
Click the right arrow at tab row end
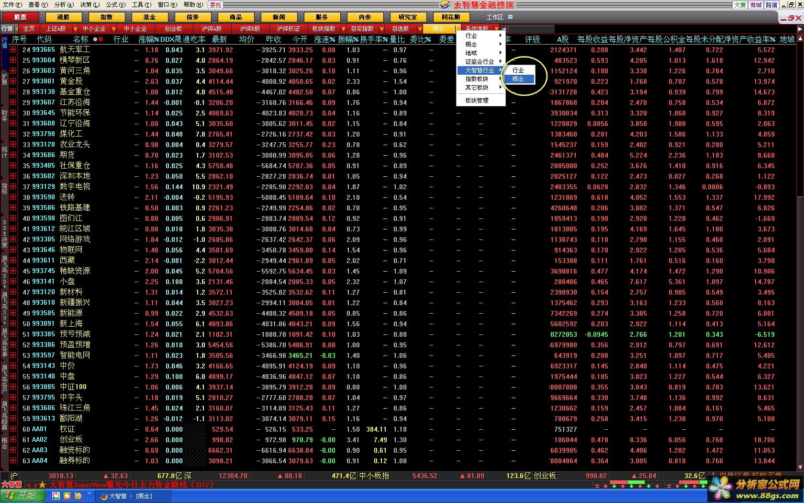coord(800,29)
